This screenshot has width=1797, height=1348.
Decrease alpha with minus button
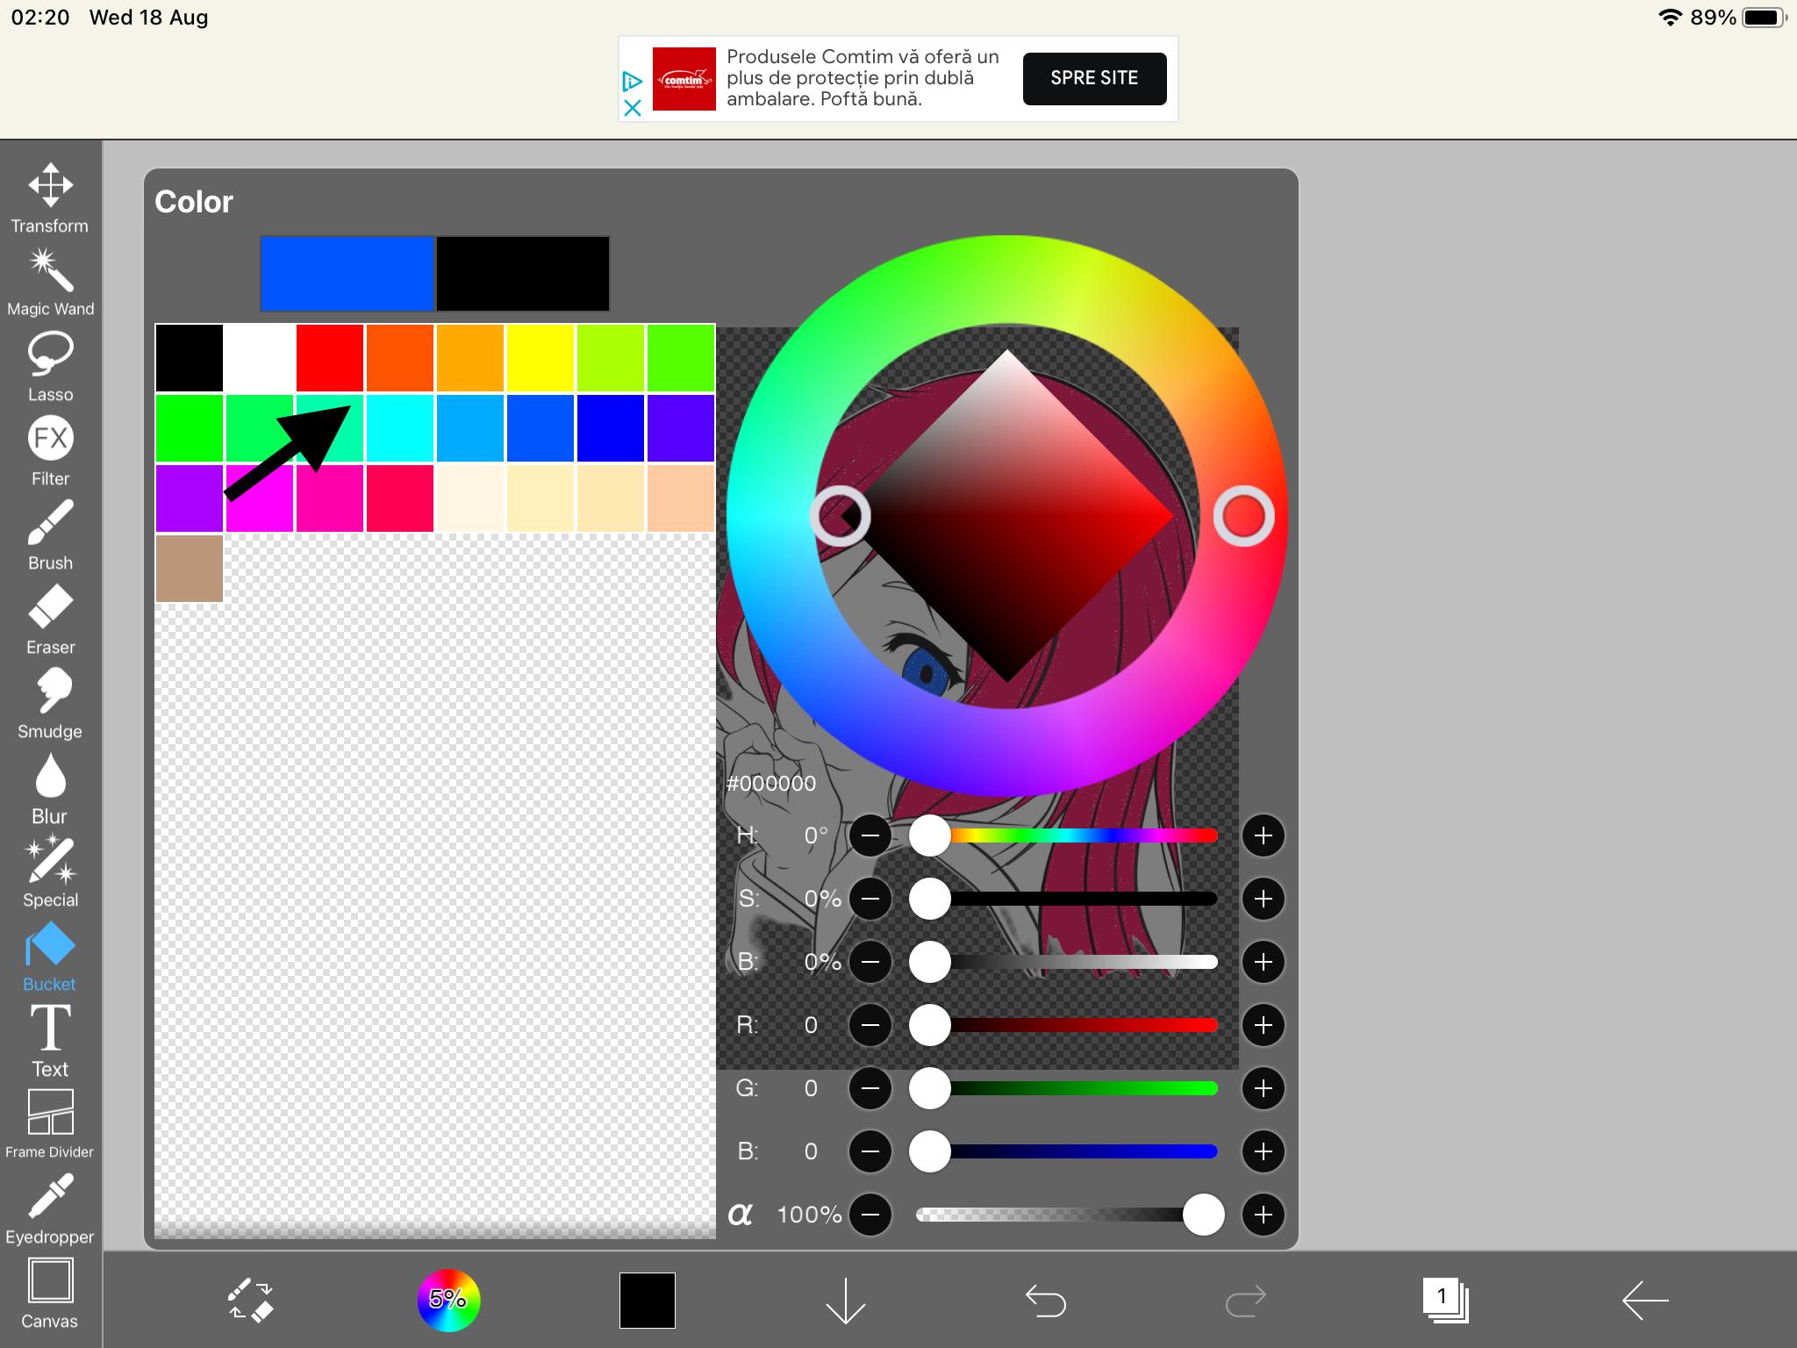(x=870, y=1215)
